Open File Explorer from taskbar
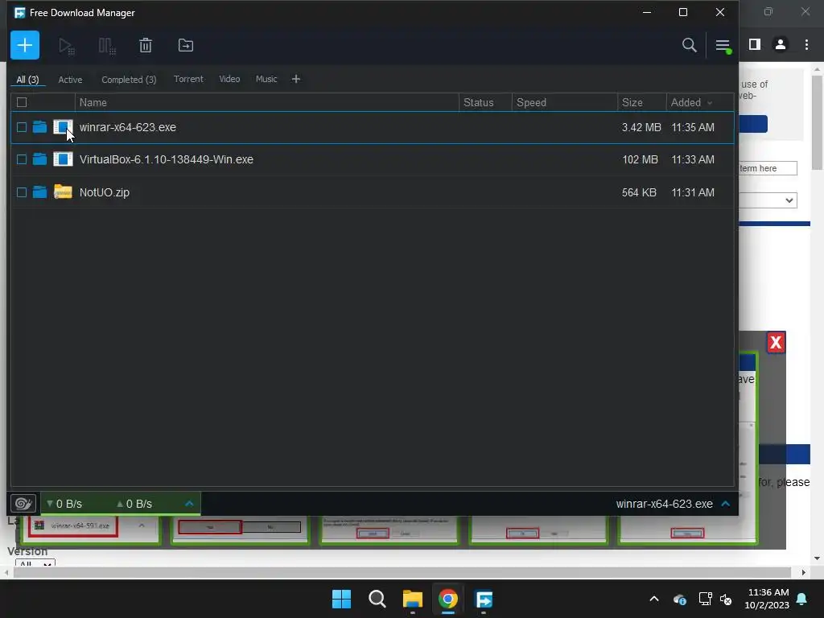The width and height of the screenshot is (824, 618). coord(413,599)
